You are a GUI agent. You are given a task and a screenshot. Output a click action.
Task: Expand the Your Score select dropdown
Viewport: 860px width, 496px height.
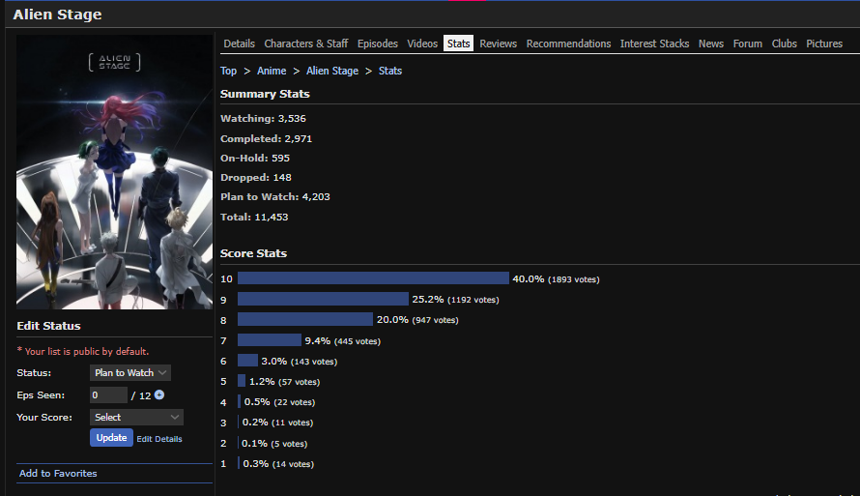(x=136, y=417)
